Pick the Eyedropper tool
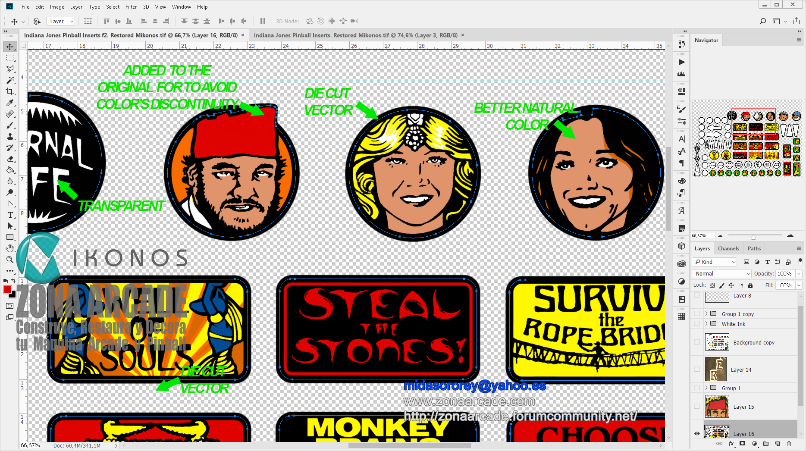The height and width of the screenshot is (451, 806). pos(10,103)
